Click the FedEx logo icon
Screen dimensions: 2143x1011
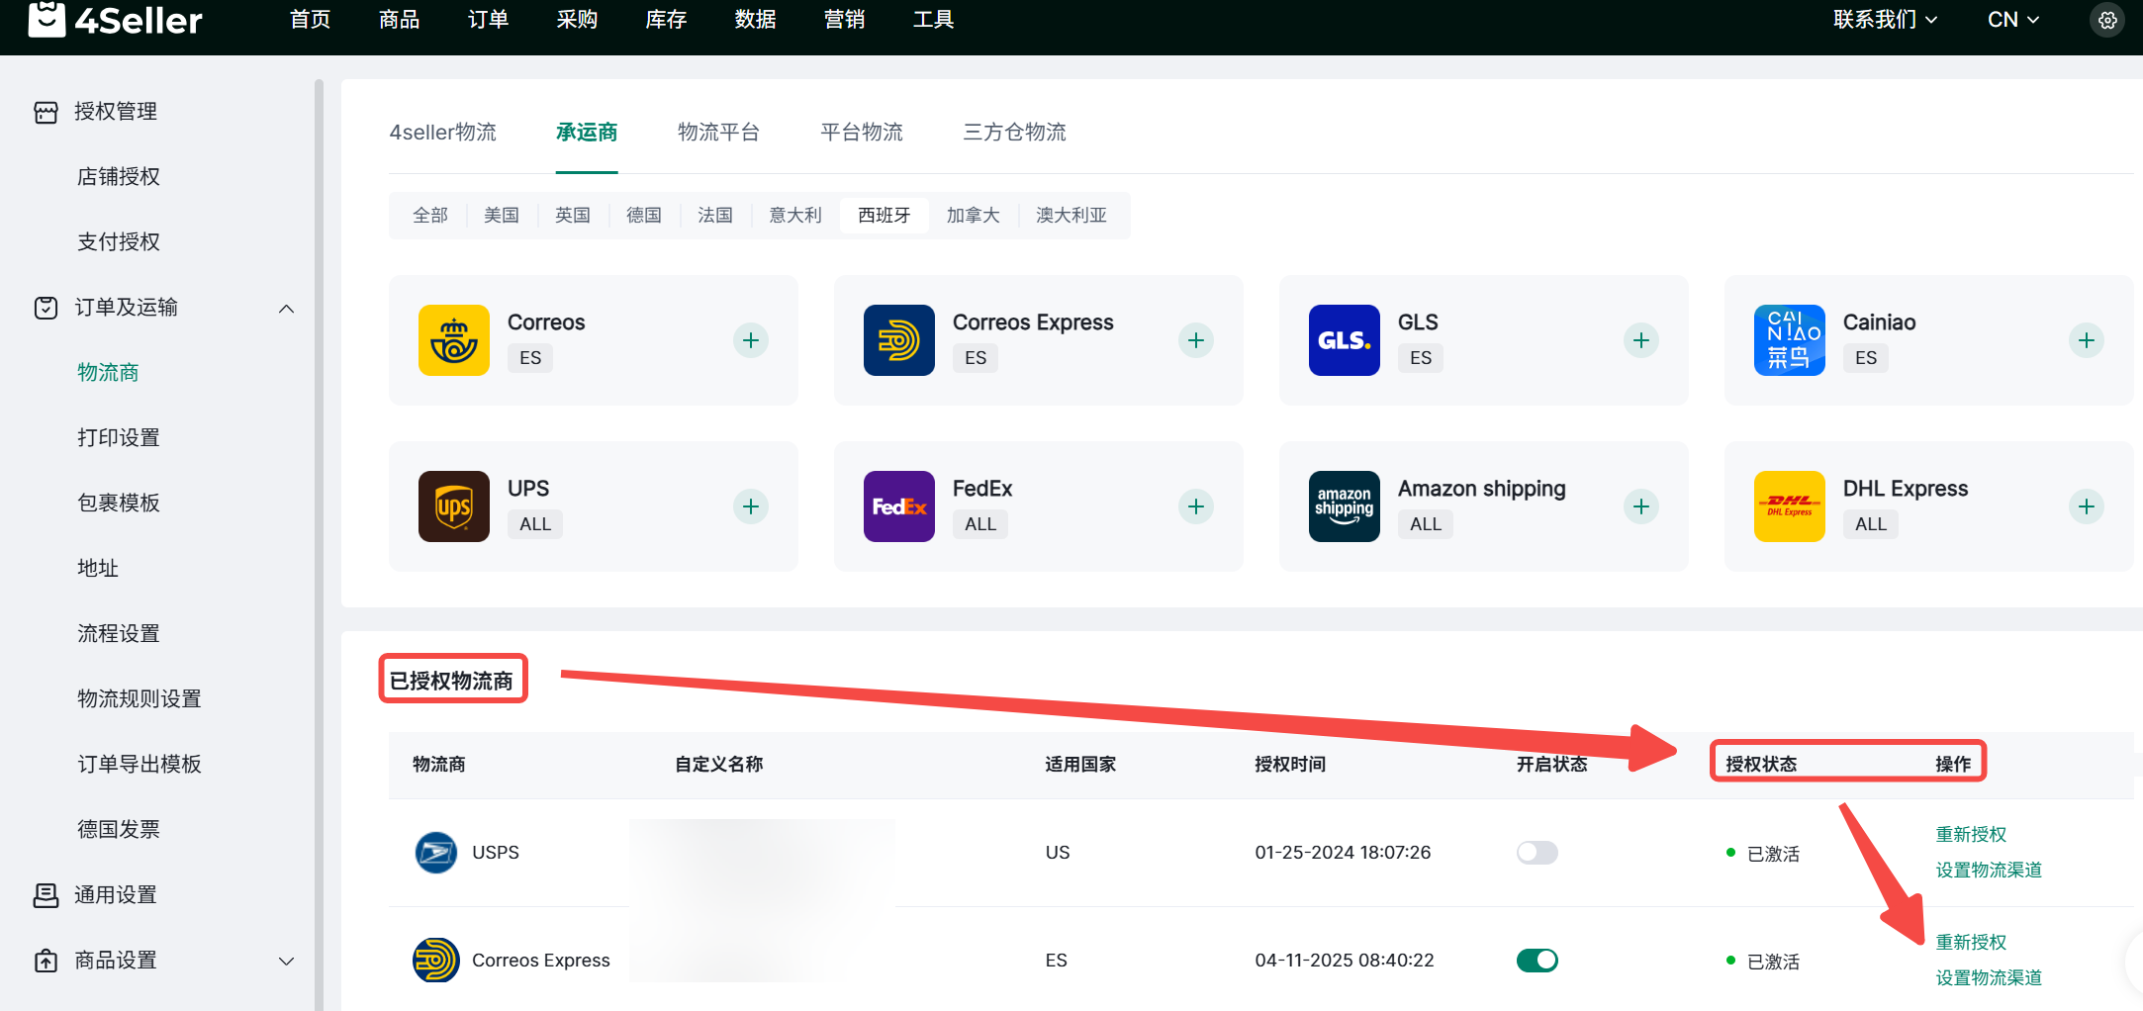coord(898,506)
